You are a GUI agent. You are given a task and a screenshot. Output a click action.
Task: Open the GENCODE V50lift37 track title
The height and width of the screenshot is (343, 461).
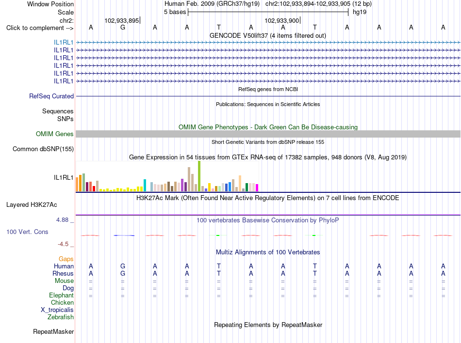(x=268, y=35)
